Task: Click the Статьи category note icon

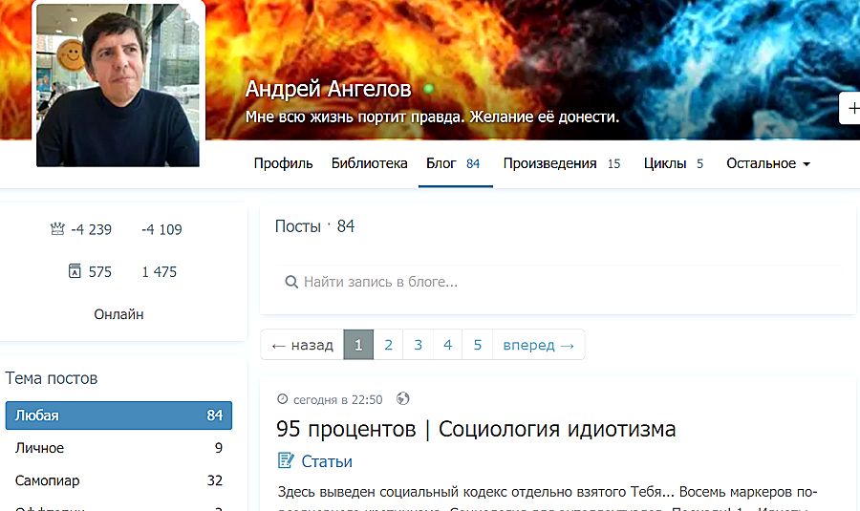Action: tap(286, 460)
